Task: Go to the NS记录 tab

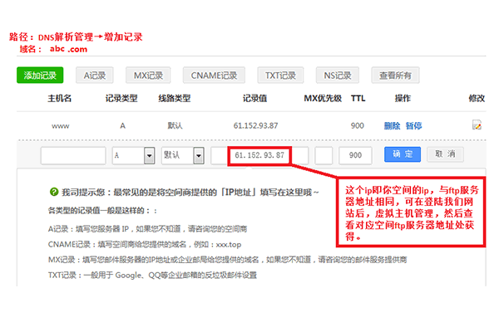Action: [x=337, y=76]
